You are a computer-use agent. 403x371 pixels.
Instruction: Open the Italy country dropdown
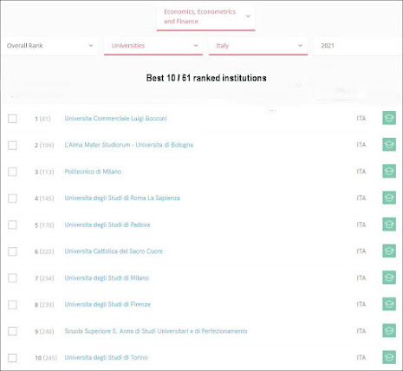[x=258, y=46]
